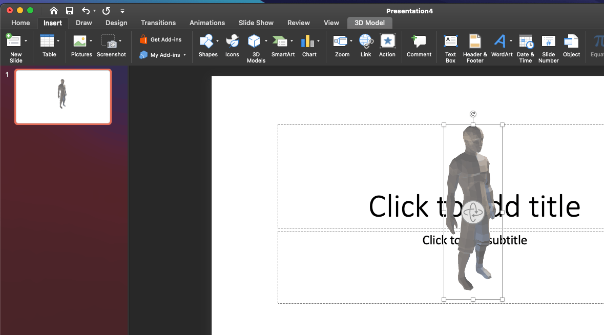This screenshot has height=335, width=604.
Task: Click the Action button icon
Action: 387,41
